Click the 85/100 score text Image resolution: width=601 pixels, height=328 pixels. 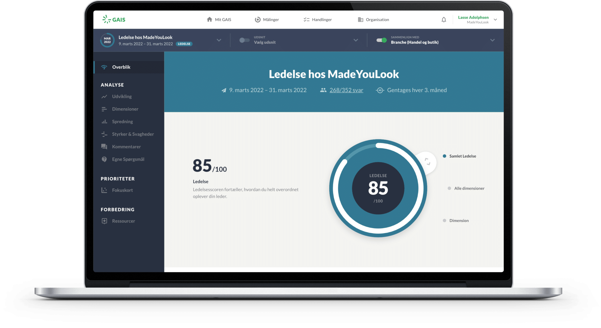tap(210, 166)
